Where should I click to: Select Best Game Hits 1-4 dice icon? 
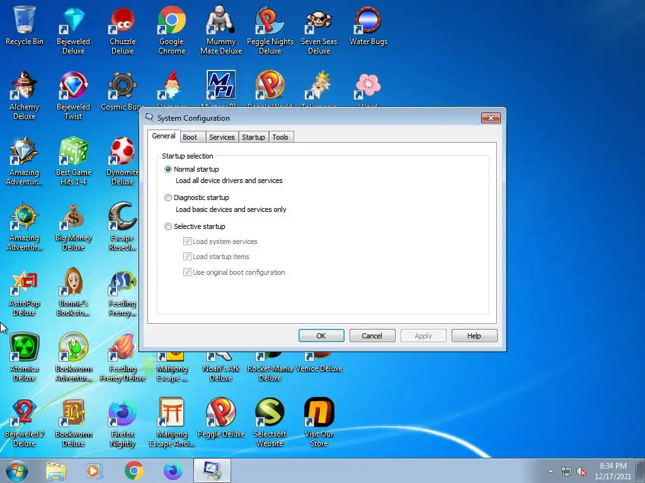(x=73, y=160)
